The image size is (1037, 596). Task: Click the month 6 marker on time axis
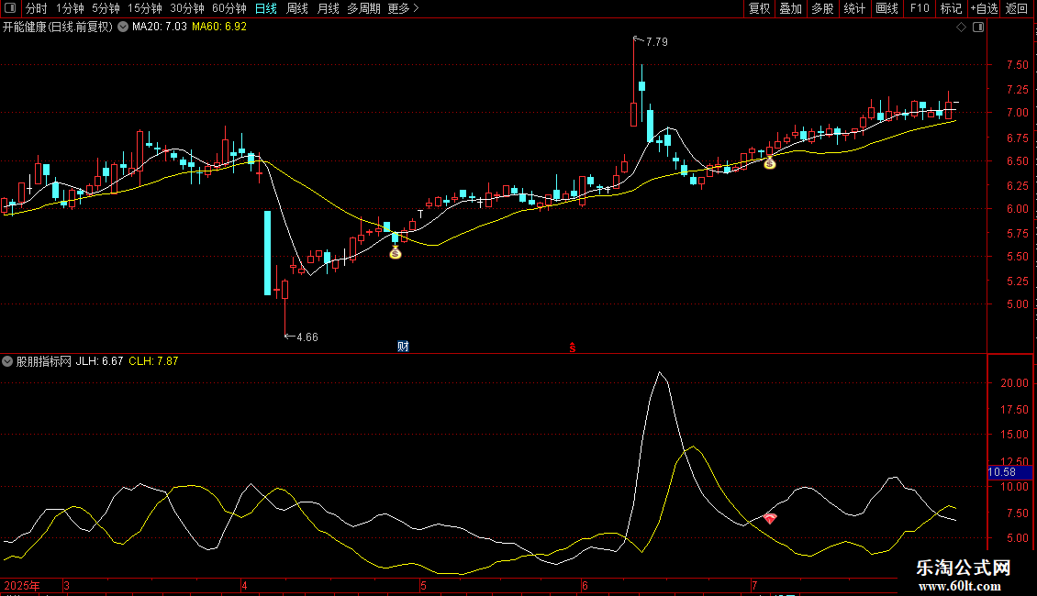coord(585,586)
